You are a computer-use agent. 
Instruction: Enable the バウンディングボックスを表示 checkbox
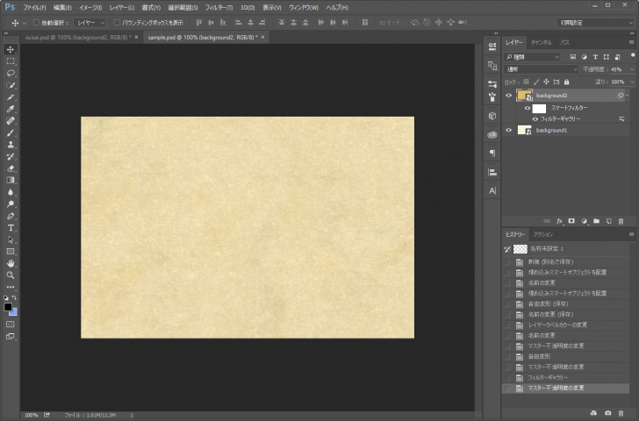tap(117, 23)
